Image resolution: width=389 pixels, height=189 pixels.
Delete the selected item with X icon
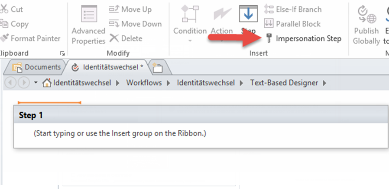[114, 38]
